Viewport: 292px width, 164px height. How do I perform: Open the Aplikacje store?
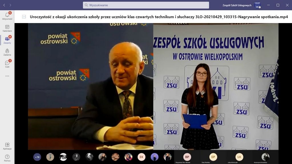[x=7, y=146]
